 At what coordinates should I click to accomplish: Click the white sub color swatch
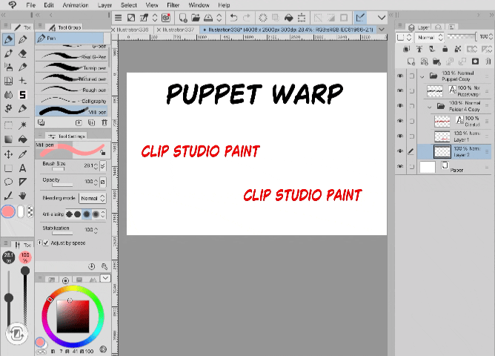click(x=21, y=211)
